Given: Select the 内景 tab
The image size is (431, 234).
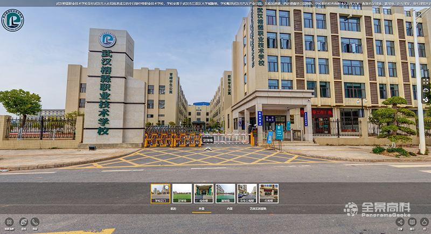Looking at the screenshot, I should [230, 209].
